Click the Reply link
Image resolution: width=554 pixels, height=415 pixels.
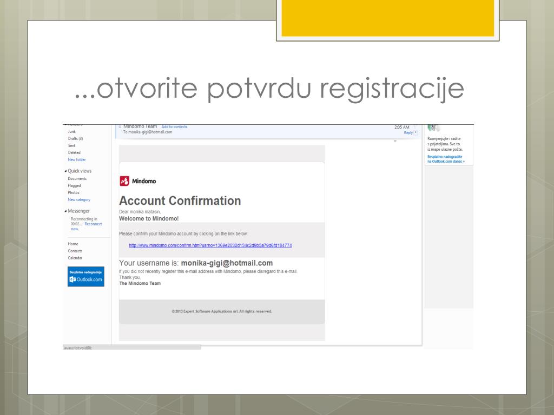point(408,133)
